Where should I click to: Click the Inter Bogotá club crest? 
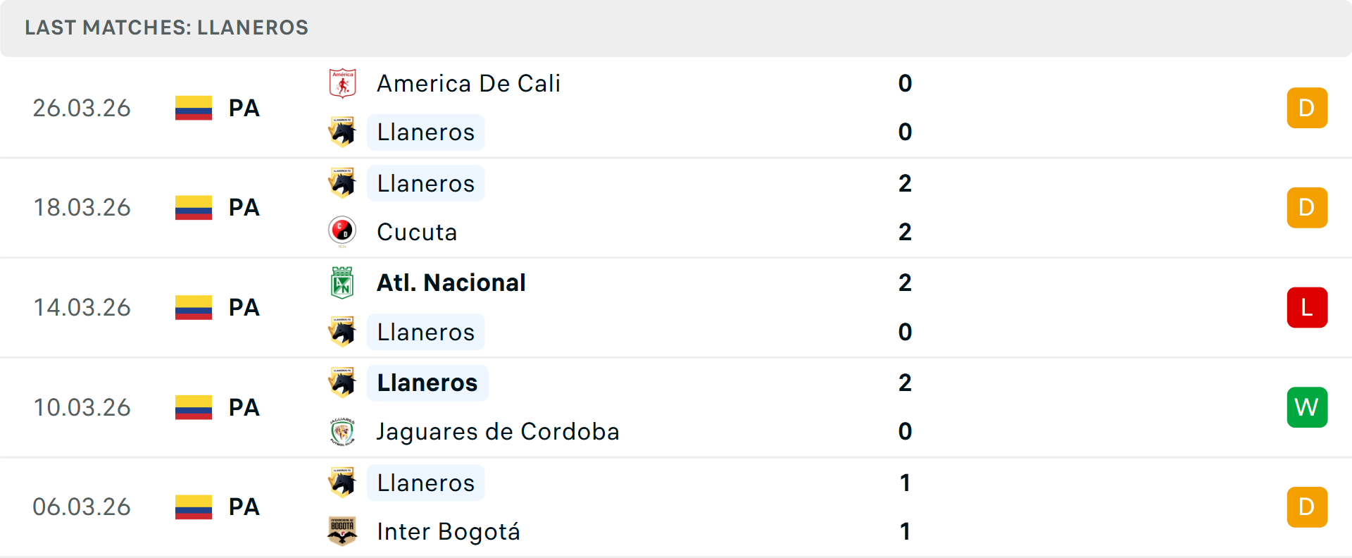[343, 531]
